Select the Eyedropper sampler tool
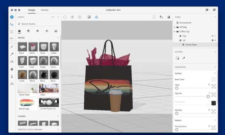The height and width of the screenshot is (135, 225). (x=12, y=54)
